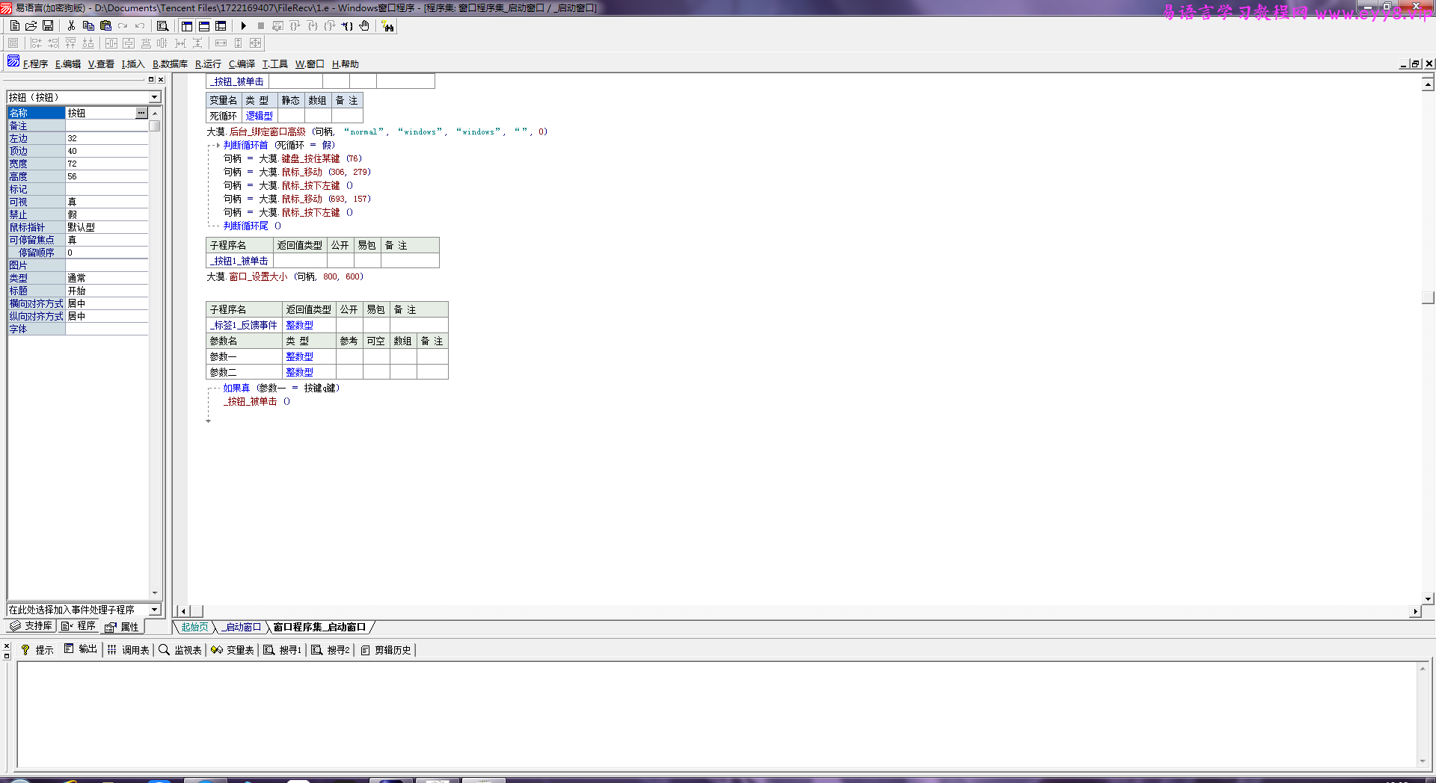Open the 易语言 app logo menu icon

pos(13,61)
